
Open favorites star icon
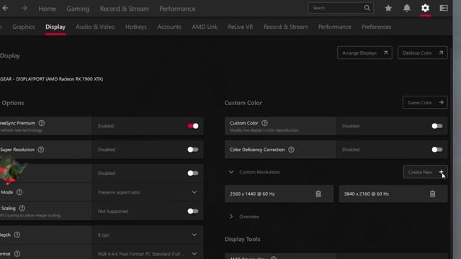point(388,8)
